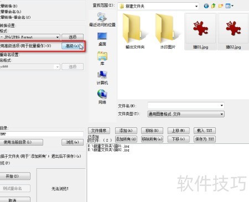
Task: Create a new folder via toolbar icon
Action: (x=221, y=6)
